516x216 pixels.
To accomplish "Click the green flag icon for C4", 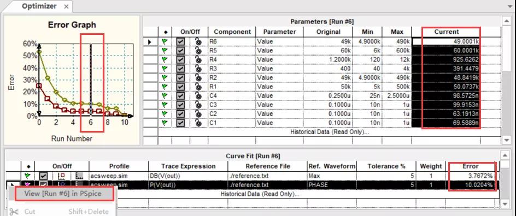I will click(x=165, y=95).
